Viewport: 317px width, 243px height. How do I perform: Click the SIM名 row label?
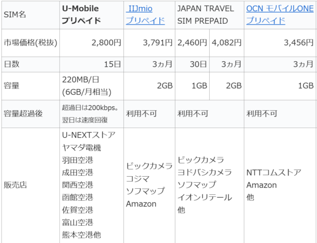(15, 15)
